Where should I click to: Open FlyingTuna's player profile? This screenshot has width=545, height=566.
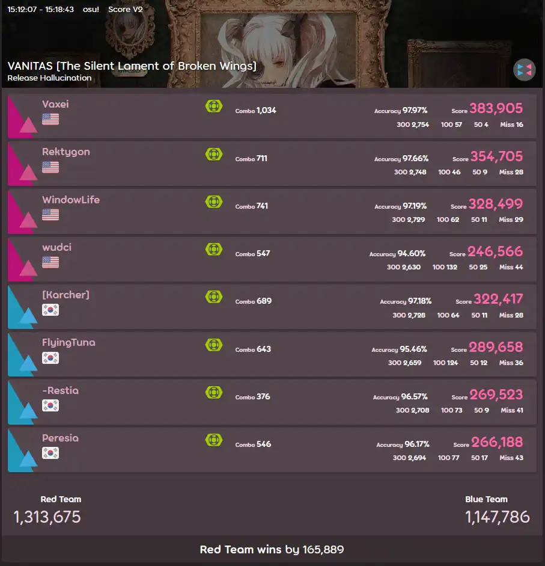pyautogui.click(x=69, y=343)
